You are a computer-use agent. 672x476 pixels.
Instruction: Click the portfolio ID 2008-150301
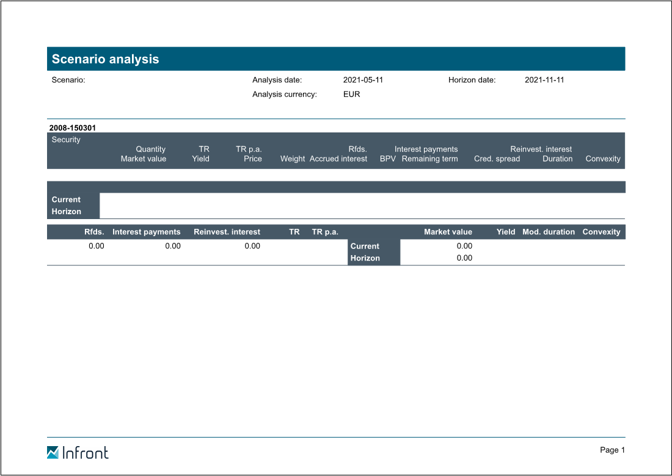pyautogui.click(x=72, y=128)
